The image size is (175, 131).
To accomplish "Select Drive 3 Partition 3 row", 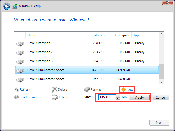I will (87, 61).
